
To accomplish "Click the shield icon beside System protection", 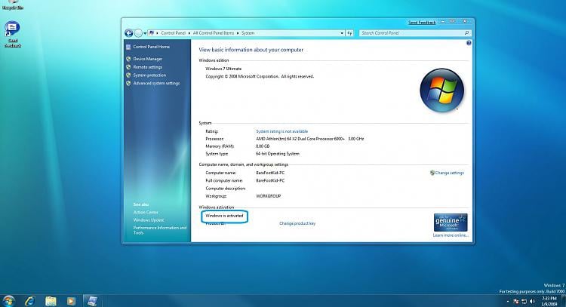I will 128,75.
